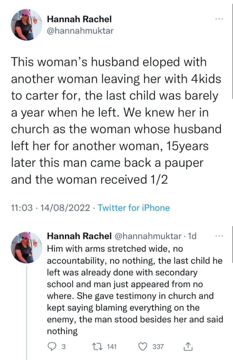The height and width of the screenshot is (360, 233).
Task: View the 337 likes count
Action: (x=158, y=347)
